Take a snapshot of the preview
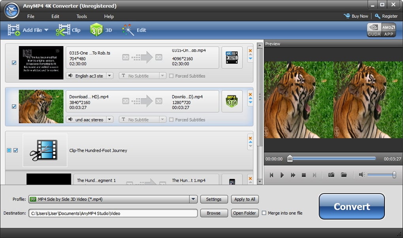This screenshot has width=403, height=238. pos(331,175)
